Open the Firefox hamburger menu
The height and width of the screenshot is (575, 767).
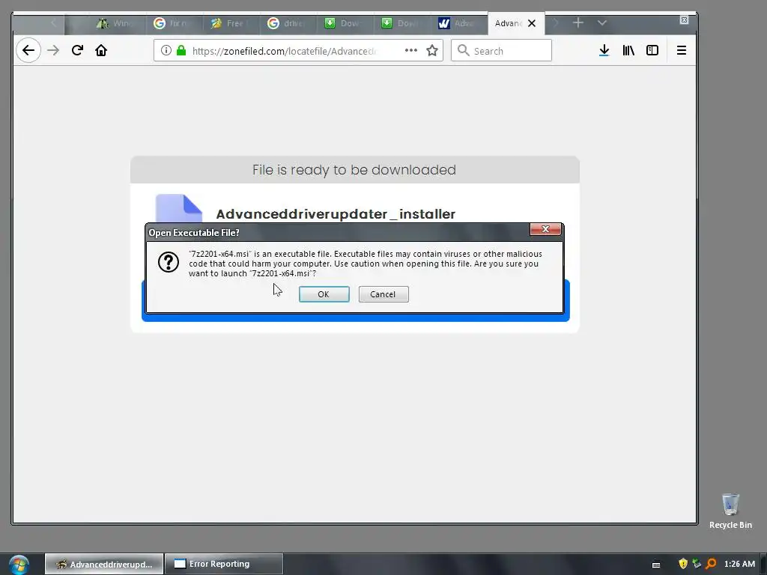click(682, 50)
